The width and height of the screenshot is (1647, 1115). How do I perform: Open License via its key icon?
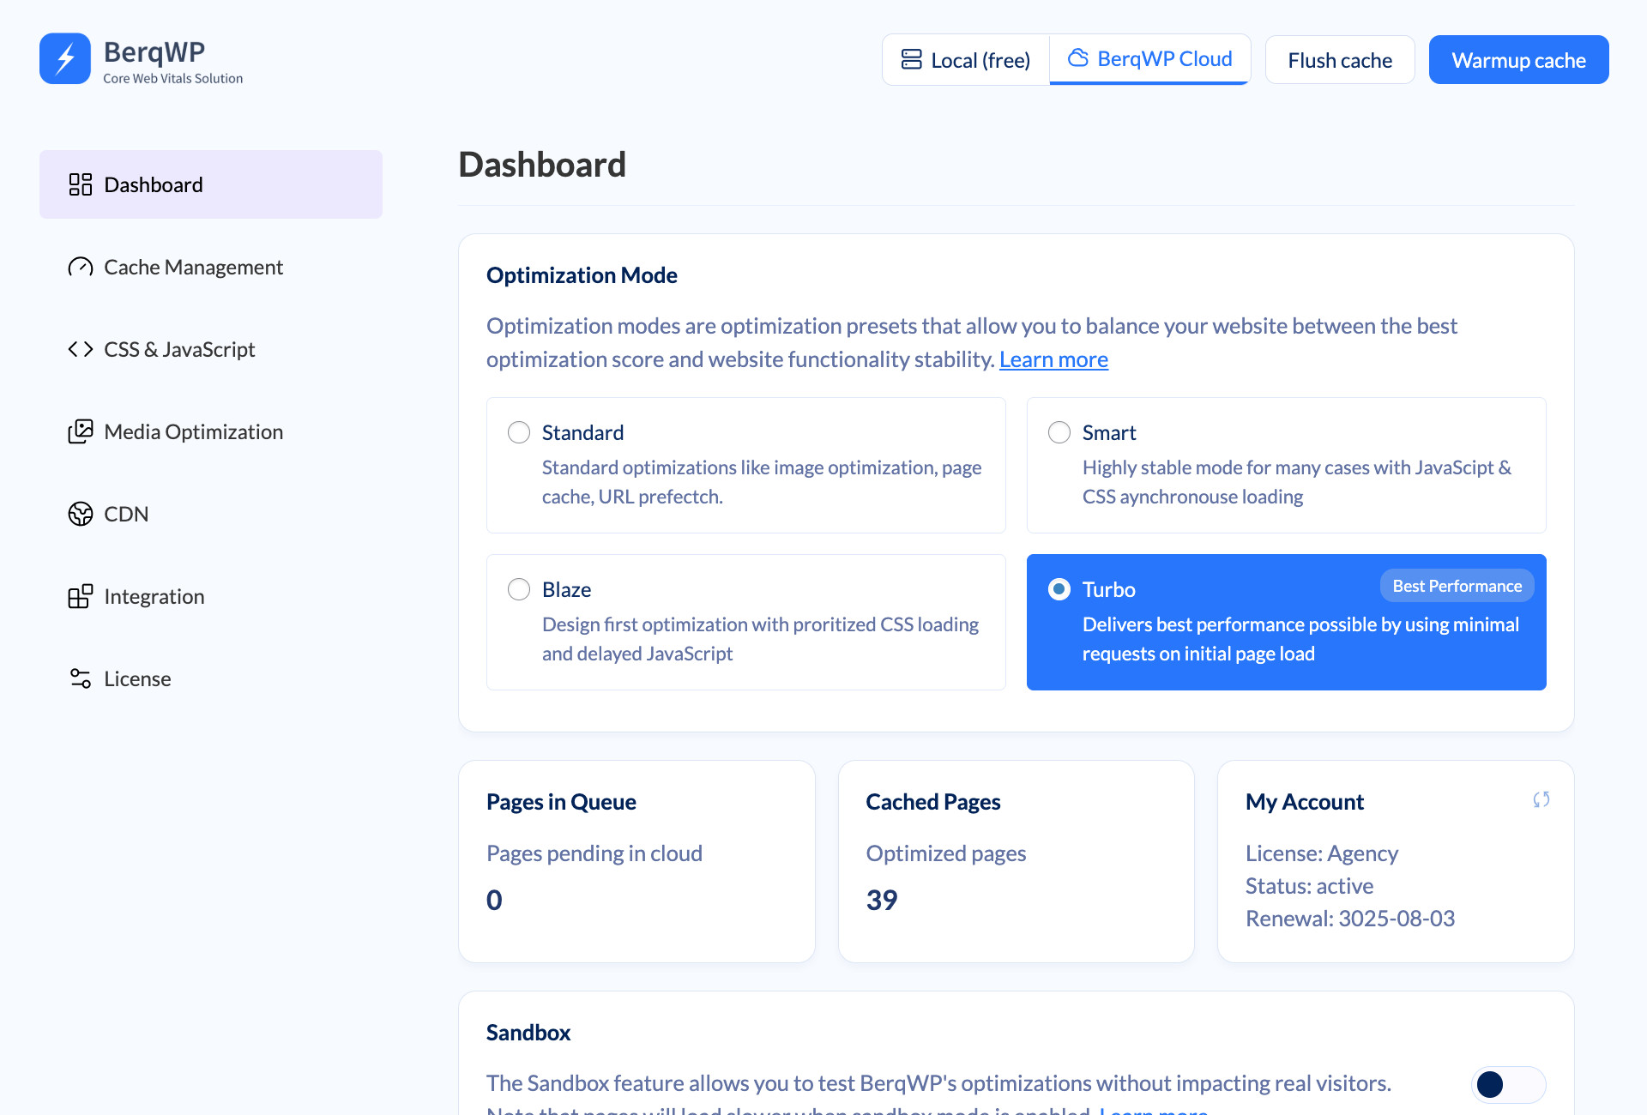tap(81, 678)
